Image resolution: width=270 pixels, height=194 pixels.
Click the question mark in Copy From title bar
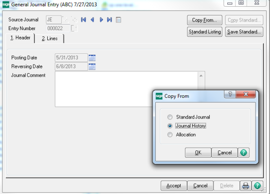coord(230,94)
